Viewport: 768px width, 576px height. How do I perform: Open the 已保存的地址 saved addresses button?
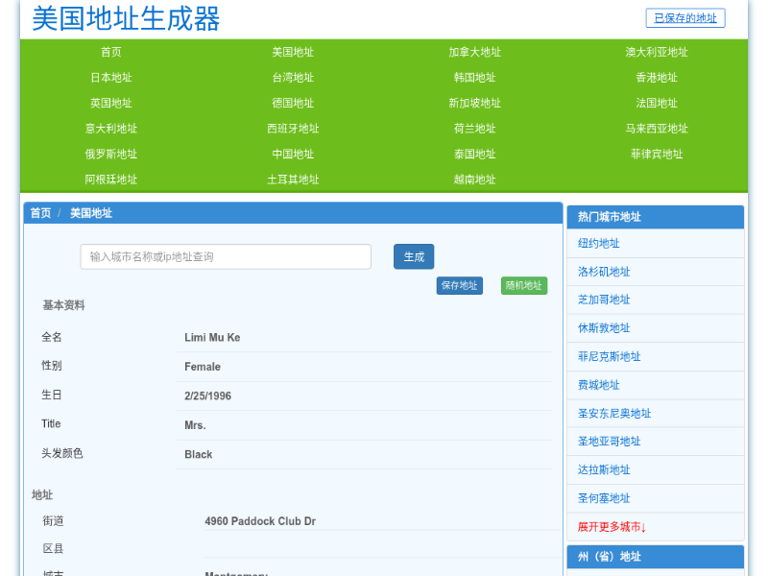tap(684, 18)
